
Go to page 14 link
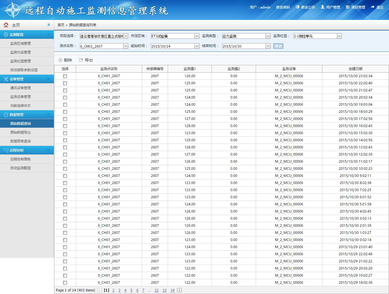coord(173,290)
